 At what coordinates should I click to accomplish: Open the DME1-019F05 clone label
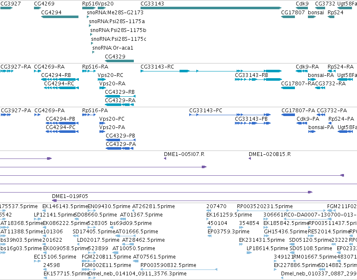click(70, 196)
